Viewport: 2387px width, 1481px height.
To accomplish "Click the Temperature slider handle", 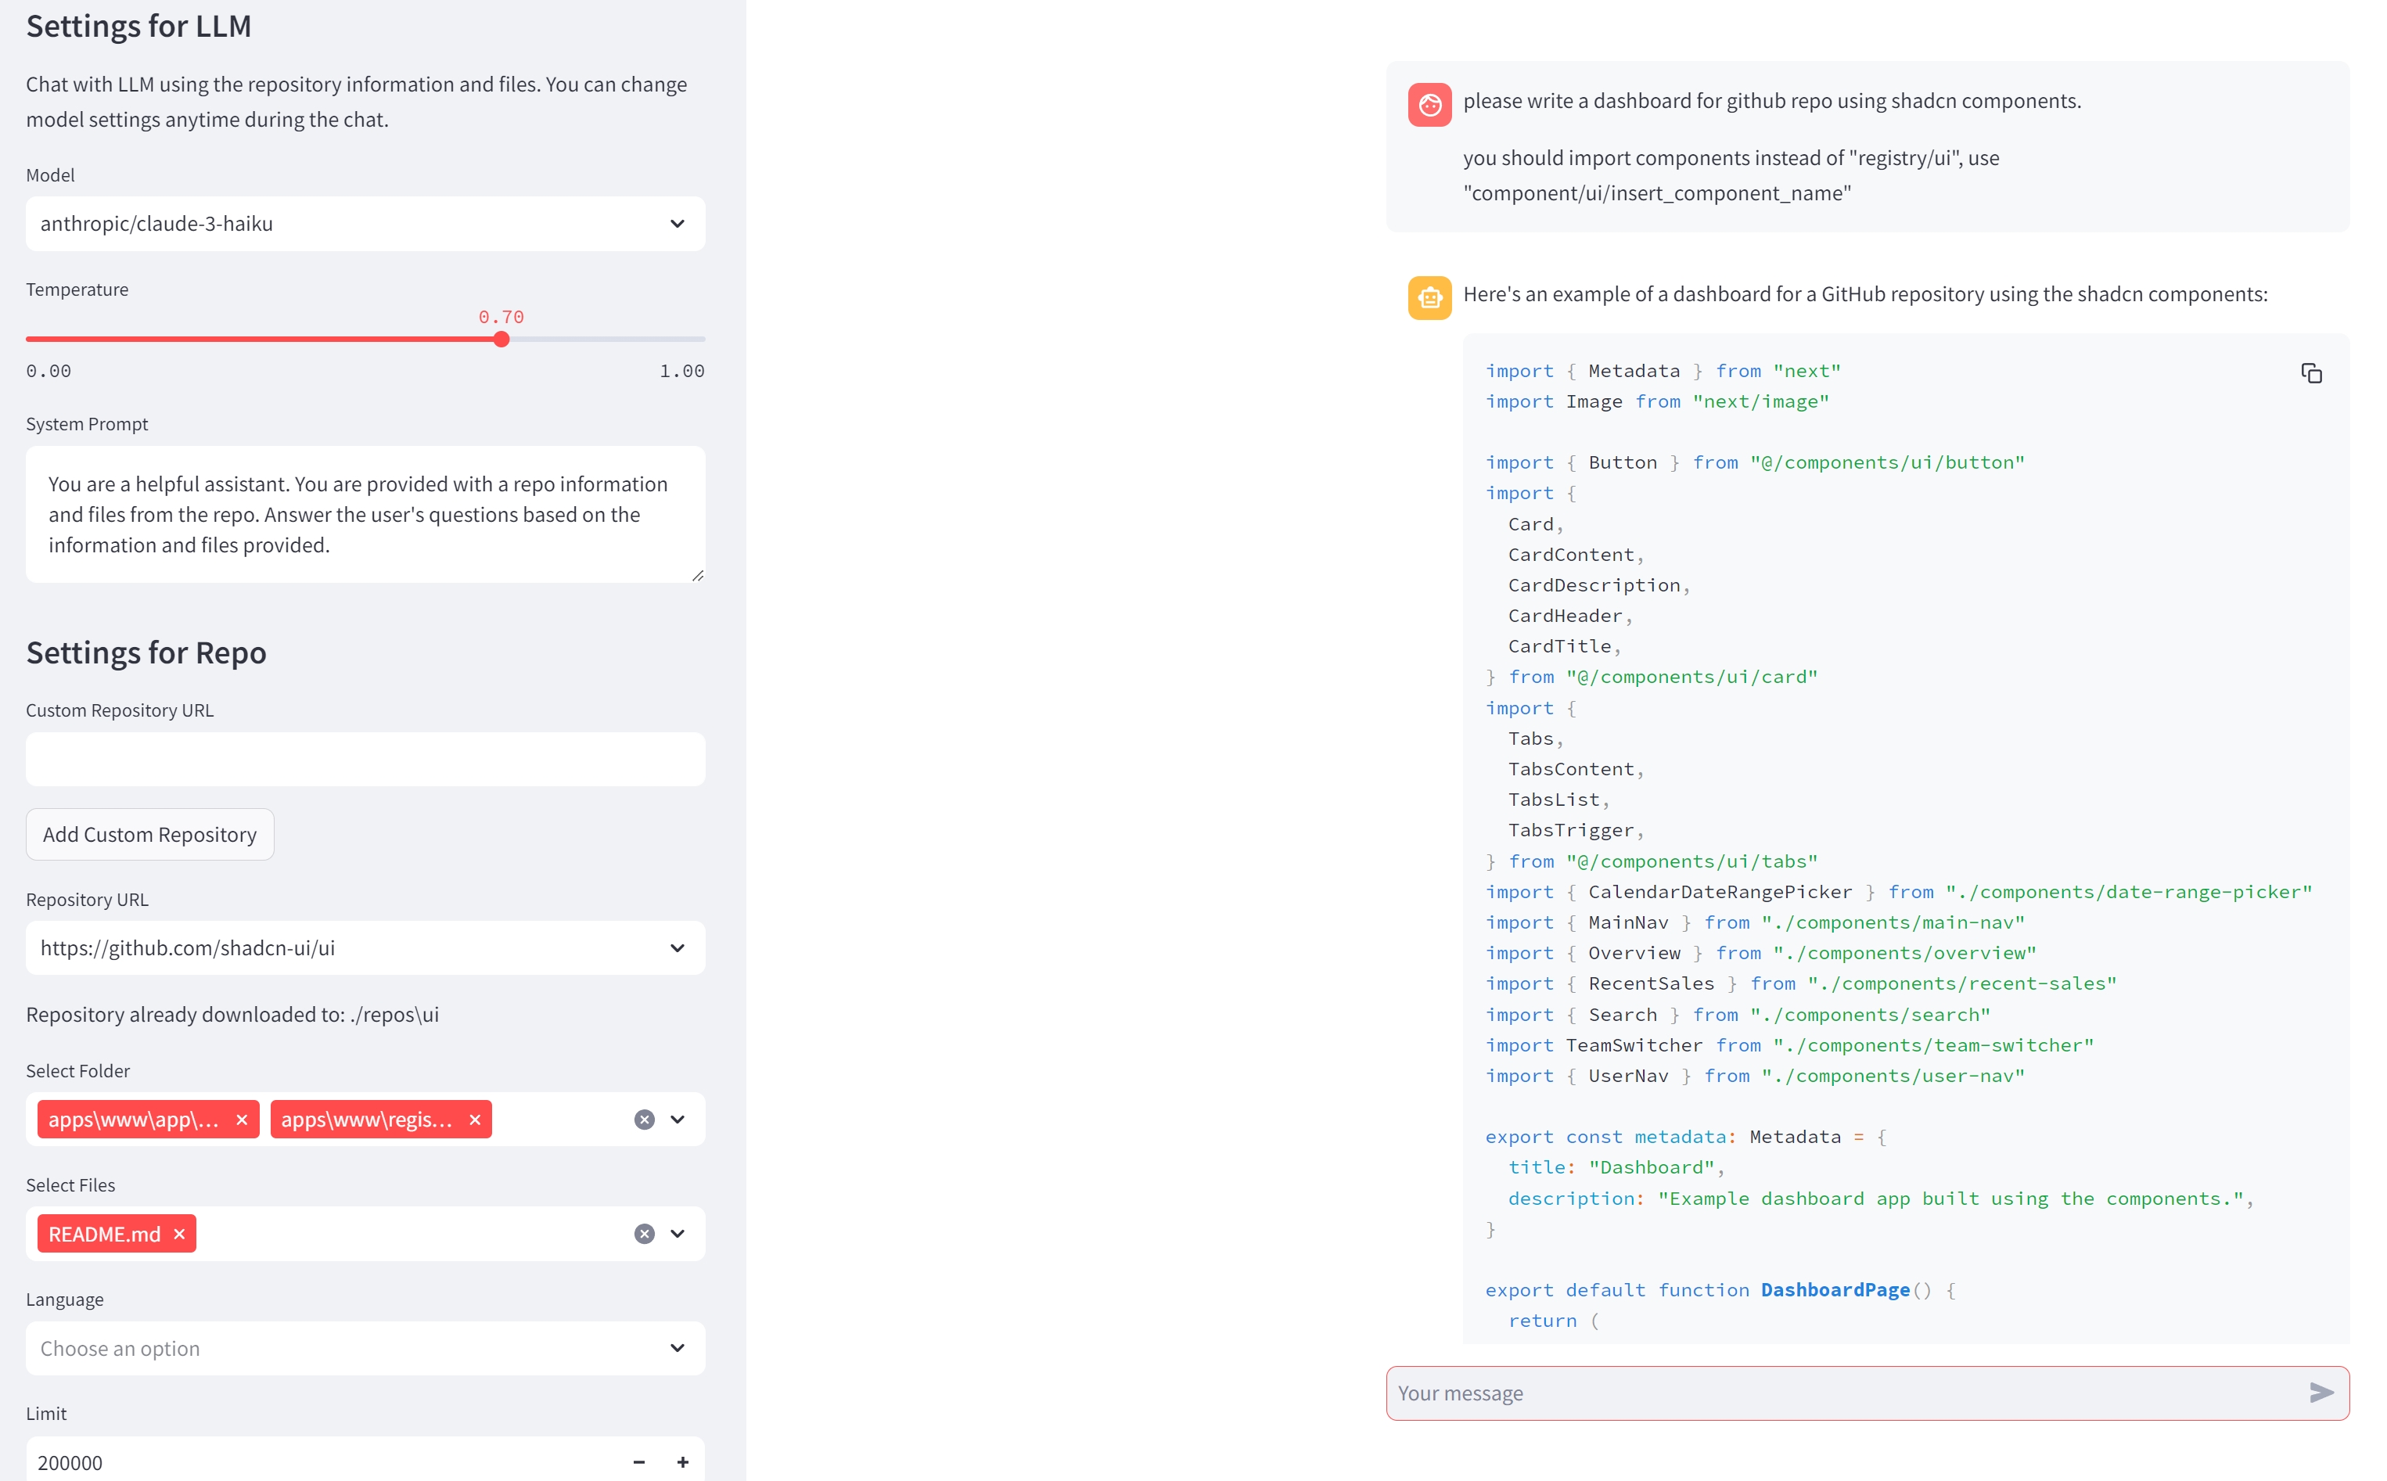I will click(x=501, y=339).
